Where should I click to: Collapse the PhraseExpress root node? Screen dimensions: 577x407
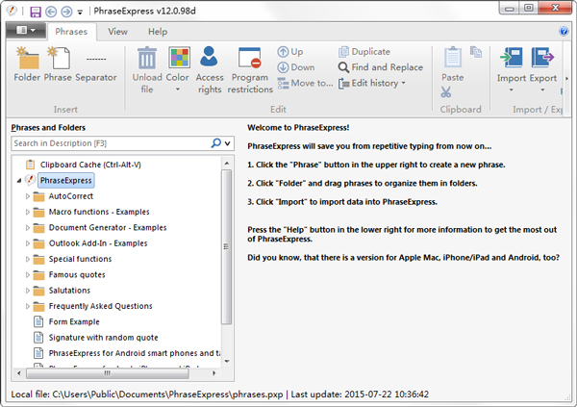pos(19,181)
